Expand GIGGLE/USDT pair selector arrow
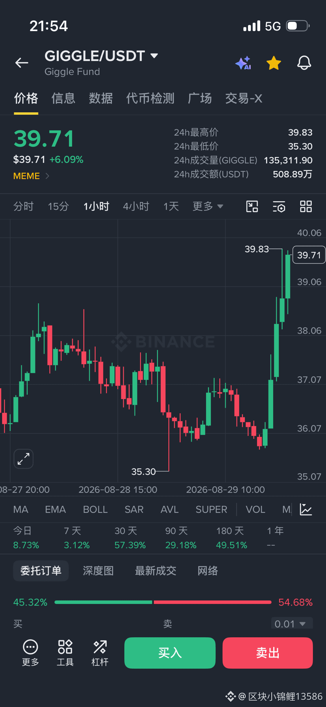Screen dimensions: 326x707 click(154, 56)
